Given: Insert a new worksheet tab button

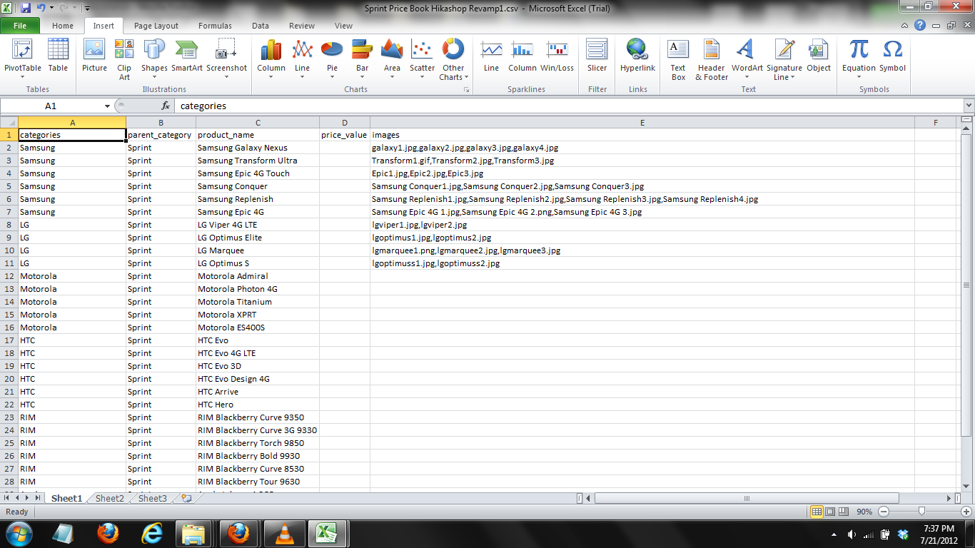Looking at the screenshot, I should [187, 498].
